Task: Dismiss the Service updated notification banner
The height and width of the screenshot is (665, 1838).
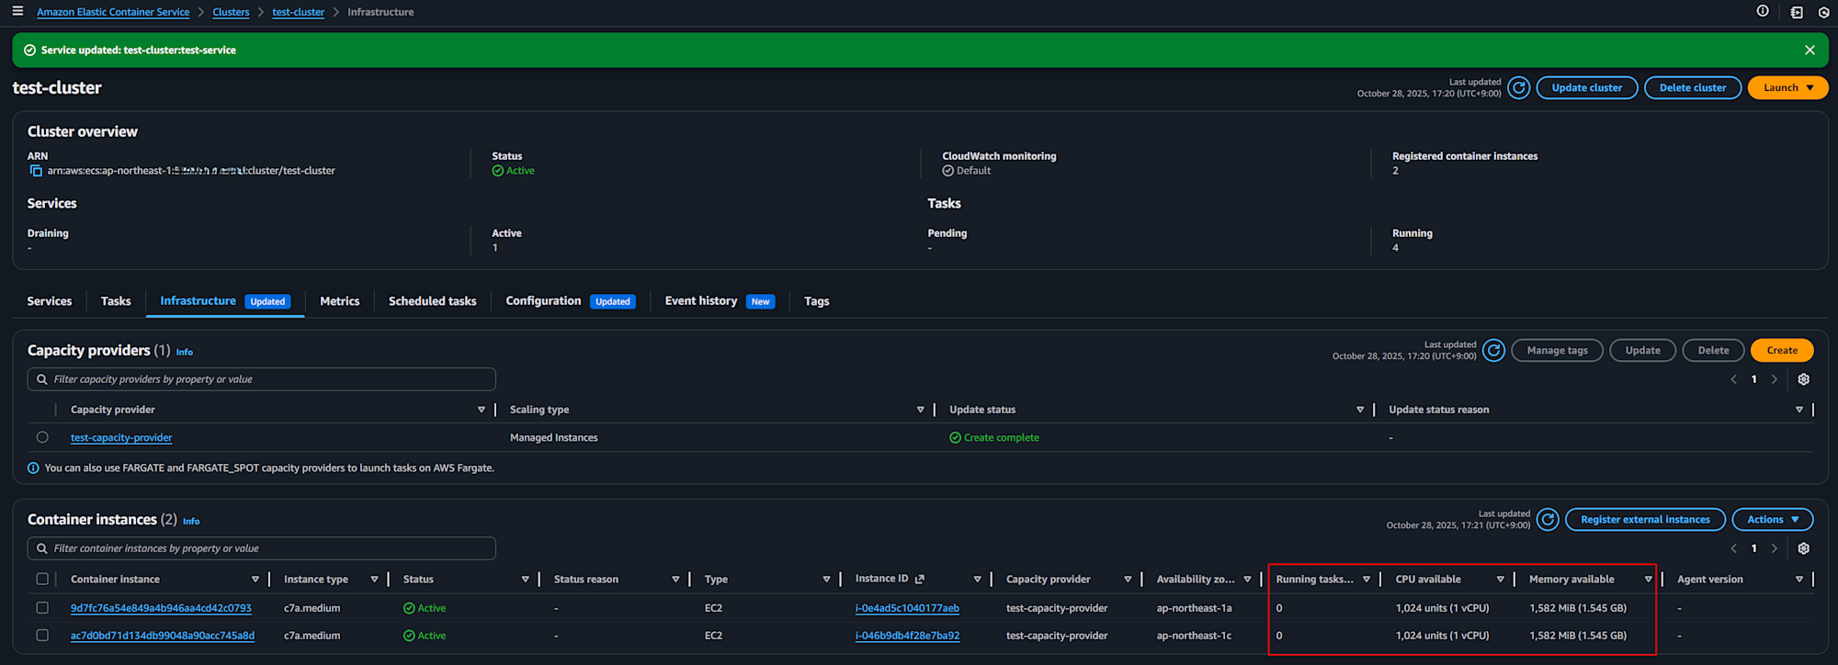Action: click(x=1810, y=51)
